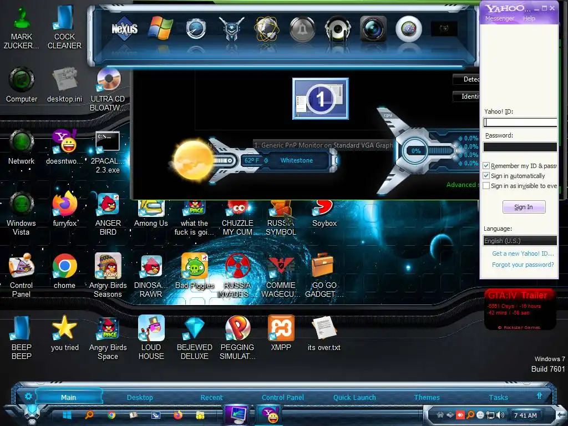This screenshot has height=426, width=568.
Task: Open the GO GO GADGET briefcase icon
Action: (324, 275)
